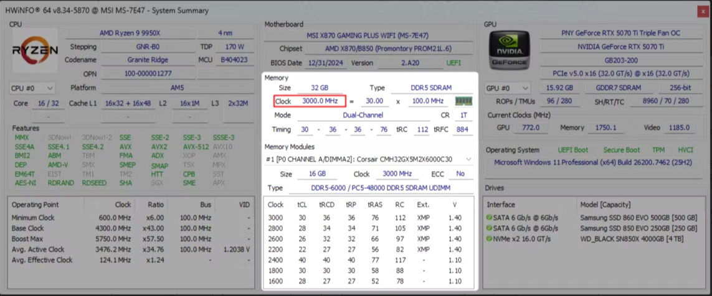This screenshot has height=296, width=712.
Task: Click the Samsung SSD 860 EVO status icon
Action: click(490, 218)
